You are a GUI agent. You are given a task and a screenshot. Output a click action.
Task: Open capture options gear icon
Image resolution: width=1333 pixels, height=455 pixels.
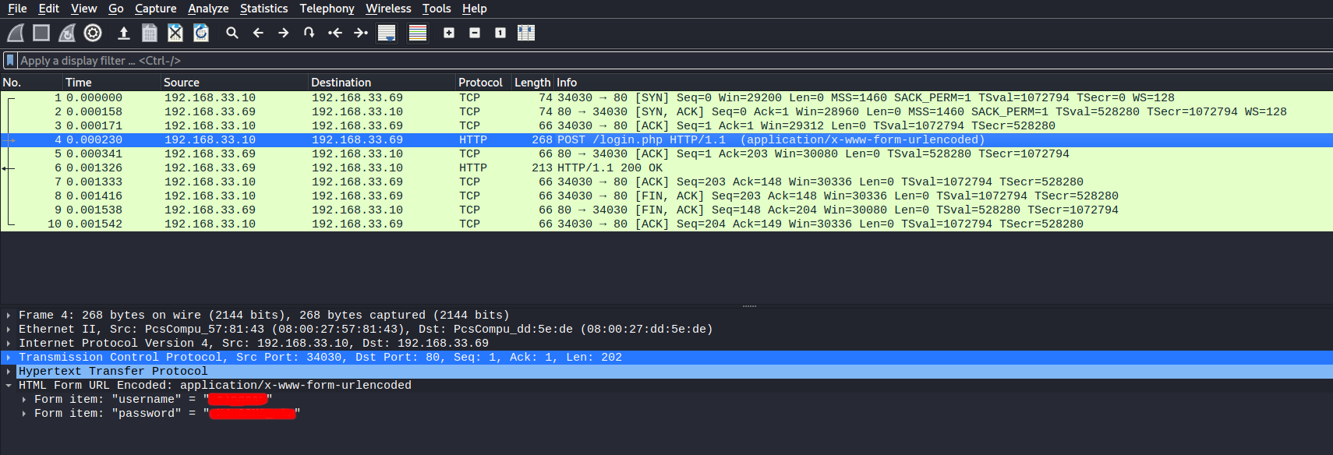click(93, 33)
